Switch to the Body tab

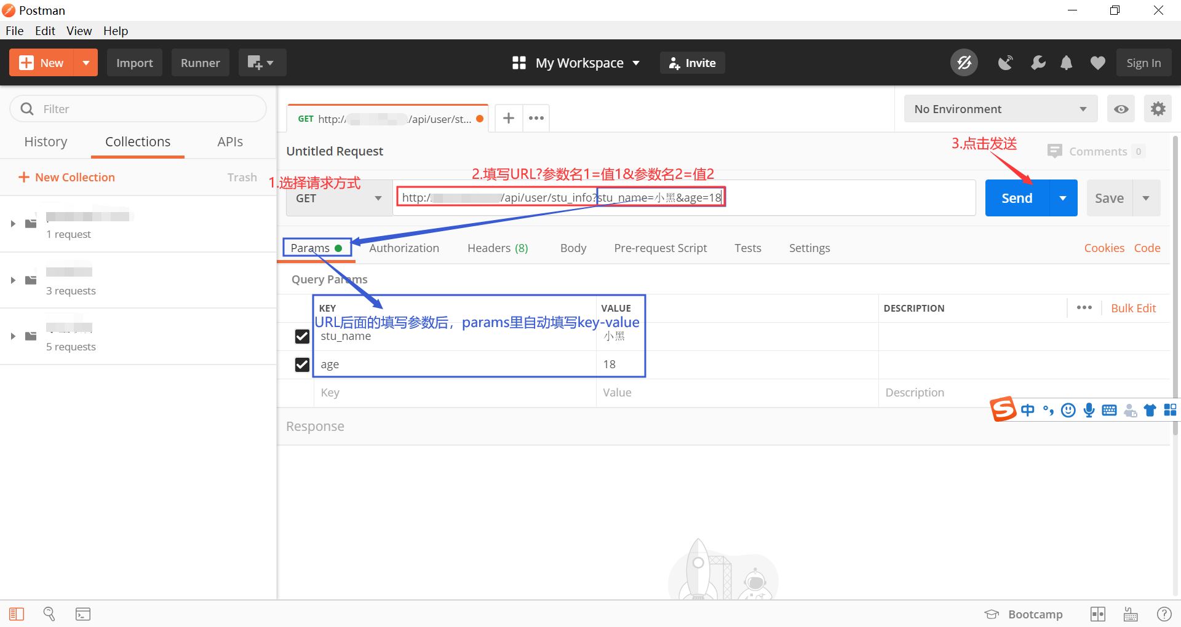point(573,248)
